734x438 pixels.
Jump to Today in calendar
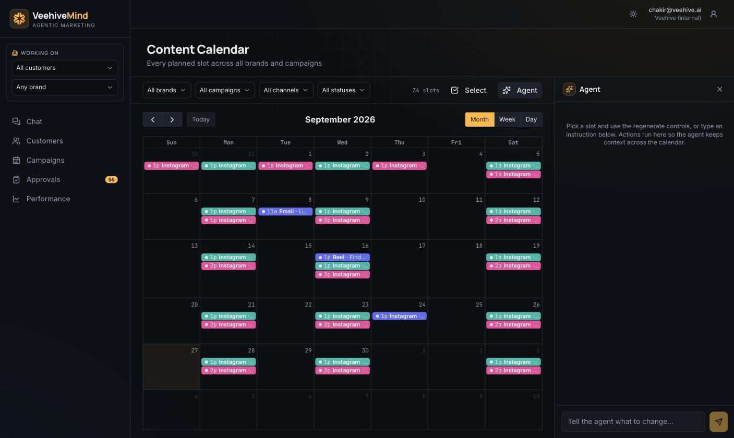coord(201,119)
